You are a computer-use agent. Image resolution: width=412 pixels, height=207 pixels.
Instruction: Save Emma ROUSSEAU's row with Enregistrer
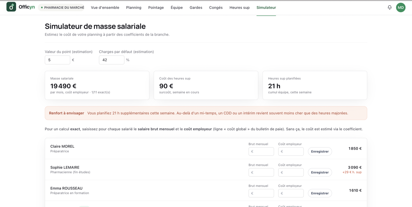[x=320, y=193]
